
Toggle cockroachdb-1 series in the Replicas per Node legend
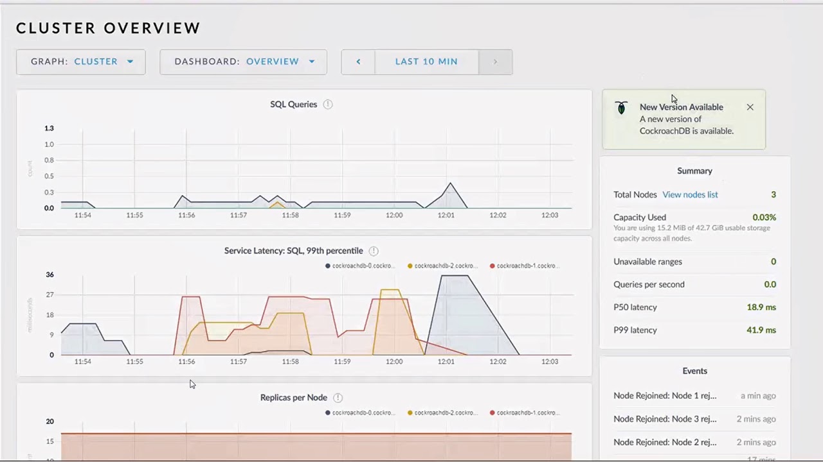pyautogui.click(x=525, y=413)
